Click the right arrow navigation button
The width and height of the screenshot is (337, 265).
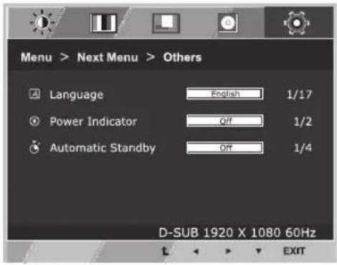tap(228, 251)
